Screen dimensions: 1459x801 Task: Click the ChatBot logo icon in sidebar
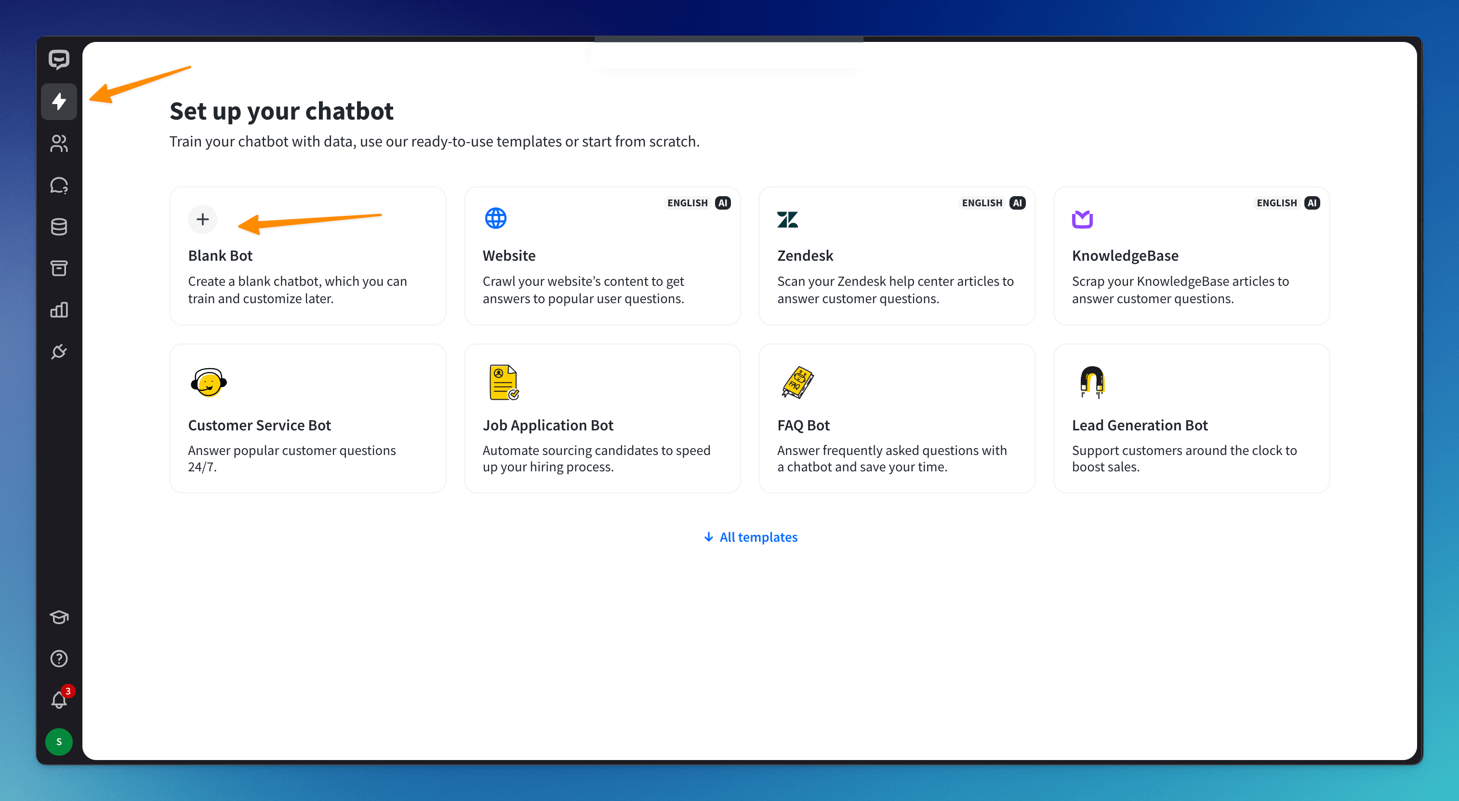coord(59,59)
